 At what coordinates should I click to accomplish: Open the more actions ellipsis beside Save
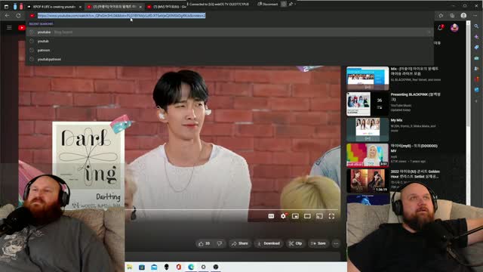pos(336,243)
